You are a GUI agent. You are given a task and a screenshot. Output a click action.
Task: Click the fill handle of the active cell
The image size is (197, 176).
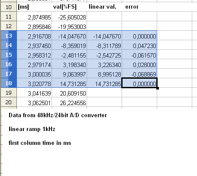tap(158, 88)
